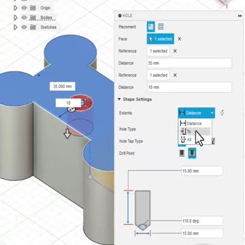Clear the second Reference selection X

point(175,75)
